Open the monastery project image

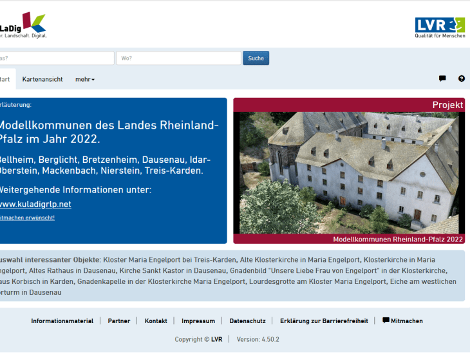[348, 172]
